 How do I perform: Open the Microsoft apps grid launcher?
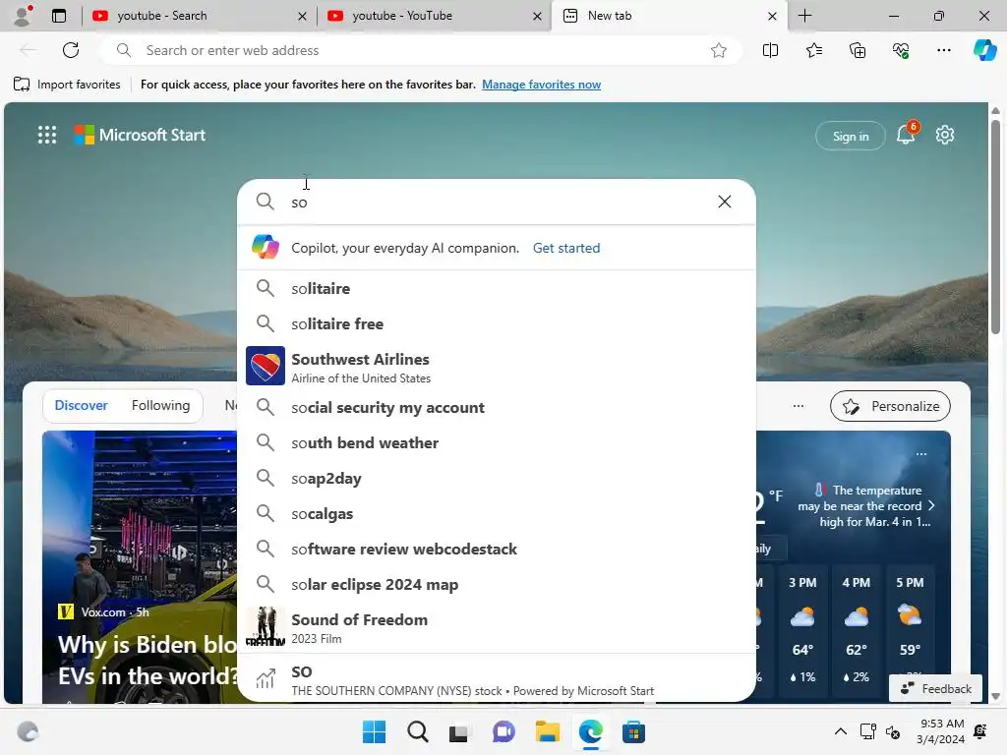47,135
